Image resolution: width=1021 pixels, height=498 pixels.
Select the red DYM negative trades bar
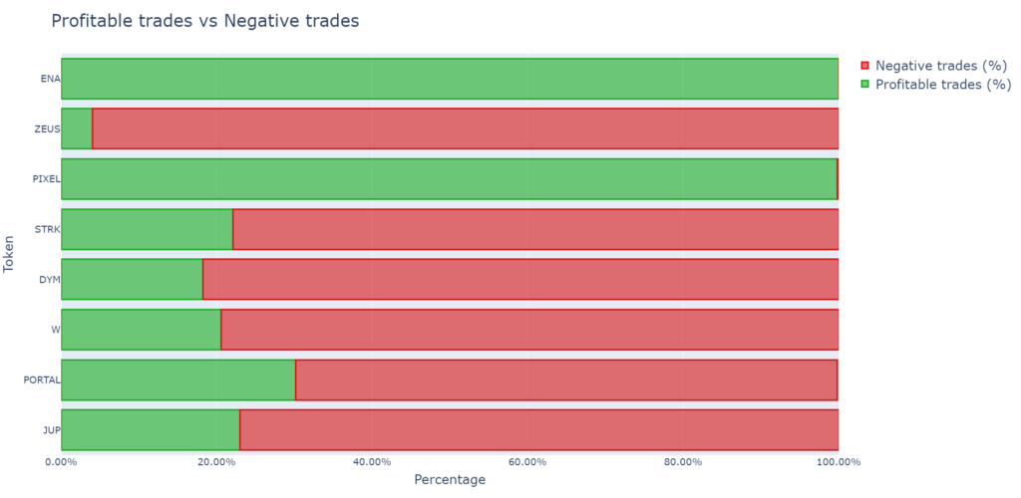pyautogui.click(x=519, y=279)
